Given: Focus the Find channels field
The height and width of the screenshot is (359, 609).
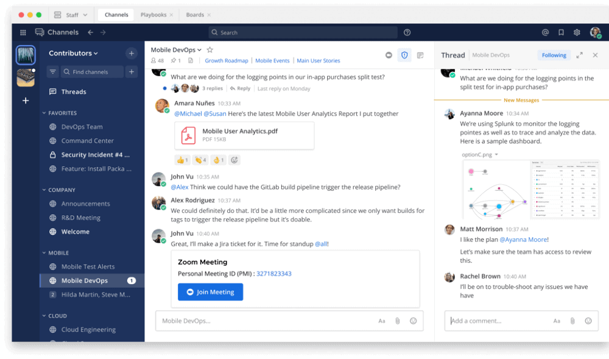Looking at the screenshot, I should (x=92, y=72).
